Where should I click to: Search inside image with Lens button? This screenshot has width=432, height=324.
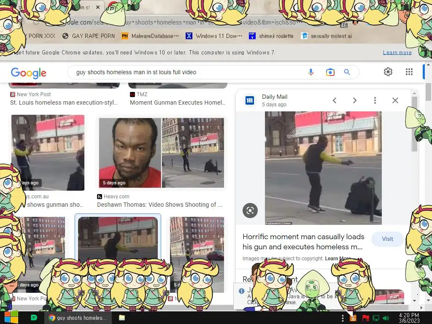pyautogui.click(x=250, y=211)
